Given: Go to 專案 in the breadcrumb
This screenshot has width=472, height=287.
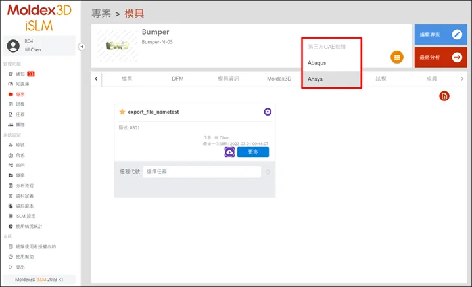Looking at the screenshot, I should pos(101,14).
